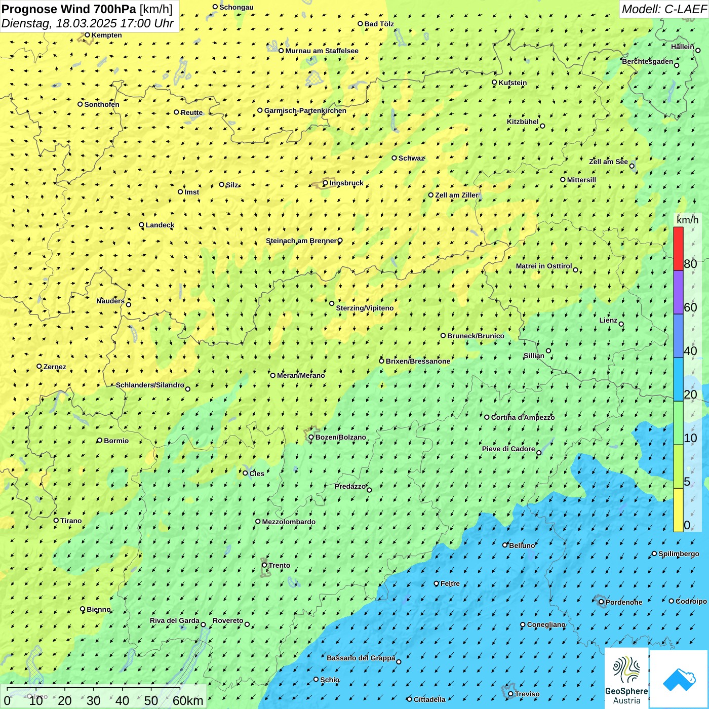
Task: Click the Spilimbergo label
Action: [x=679, y=554]
